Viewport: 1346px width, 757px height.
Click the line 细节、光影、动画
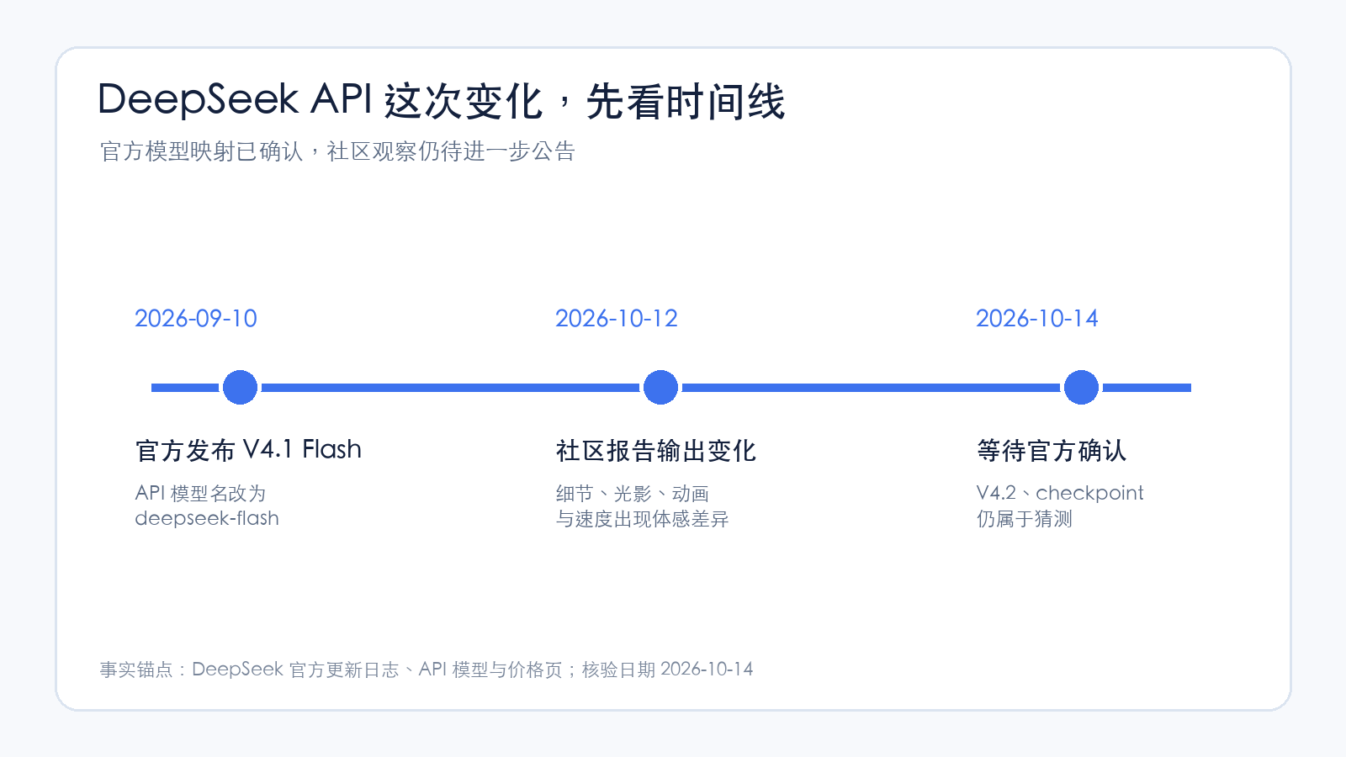[x=633, y=494]
